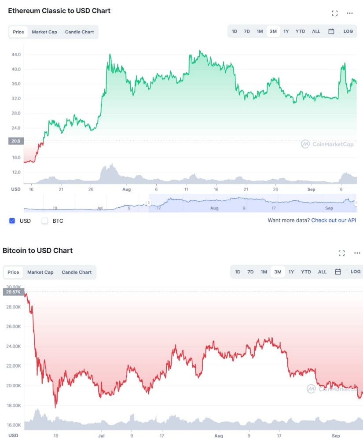
Task: Toggle LOG scale on Bitcoin chart
Action: pyautogui.click(x=356, y=272)
